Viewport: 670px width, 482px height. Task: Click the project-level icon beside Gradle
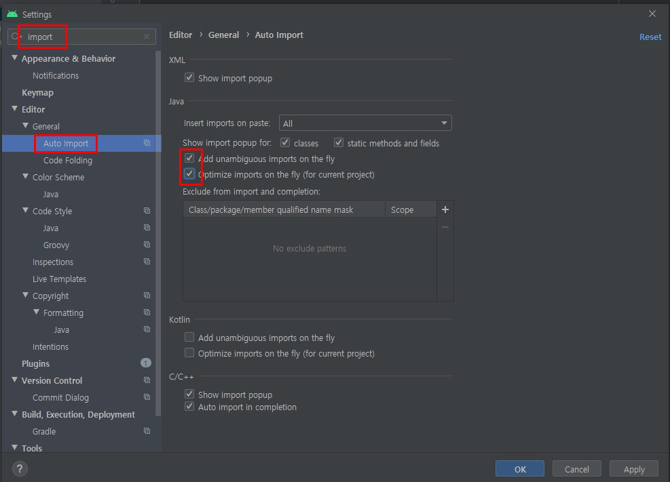(147, 430)
